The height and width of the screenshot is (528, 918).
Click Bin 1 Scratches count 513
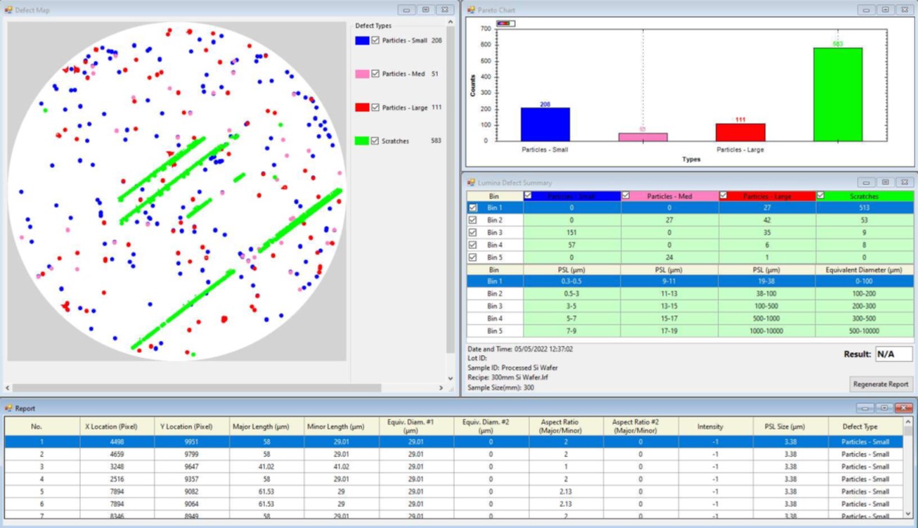point(865,208)
